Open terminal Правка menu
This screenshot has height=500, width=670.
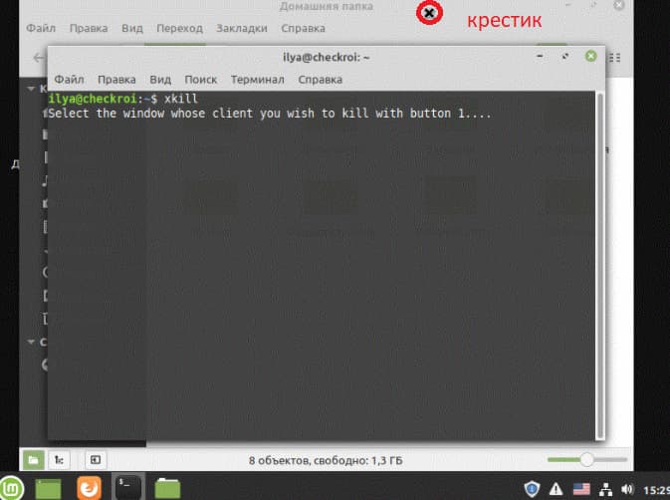coord(116,80)
